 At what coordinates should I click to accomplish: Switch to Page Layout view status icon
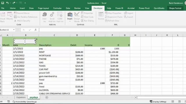point(180,101)
